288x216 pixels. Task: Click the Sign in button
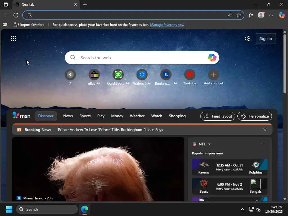(265, 39)
